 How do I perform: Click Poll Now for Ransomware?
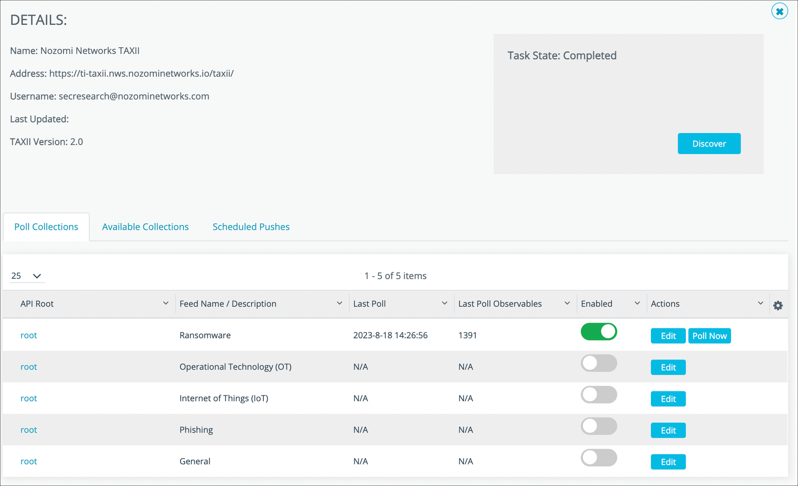pos(709,336)
